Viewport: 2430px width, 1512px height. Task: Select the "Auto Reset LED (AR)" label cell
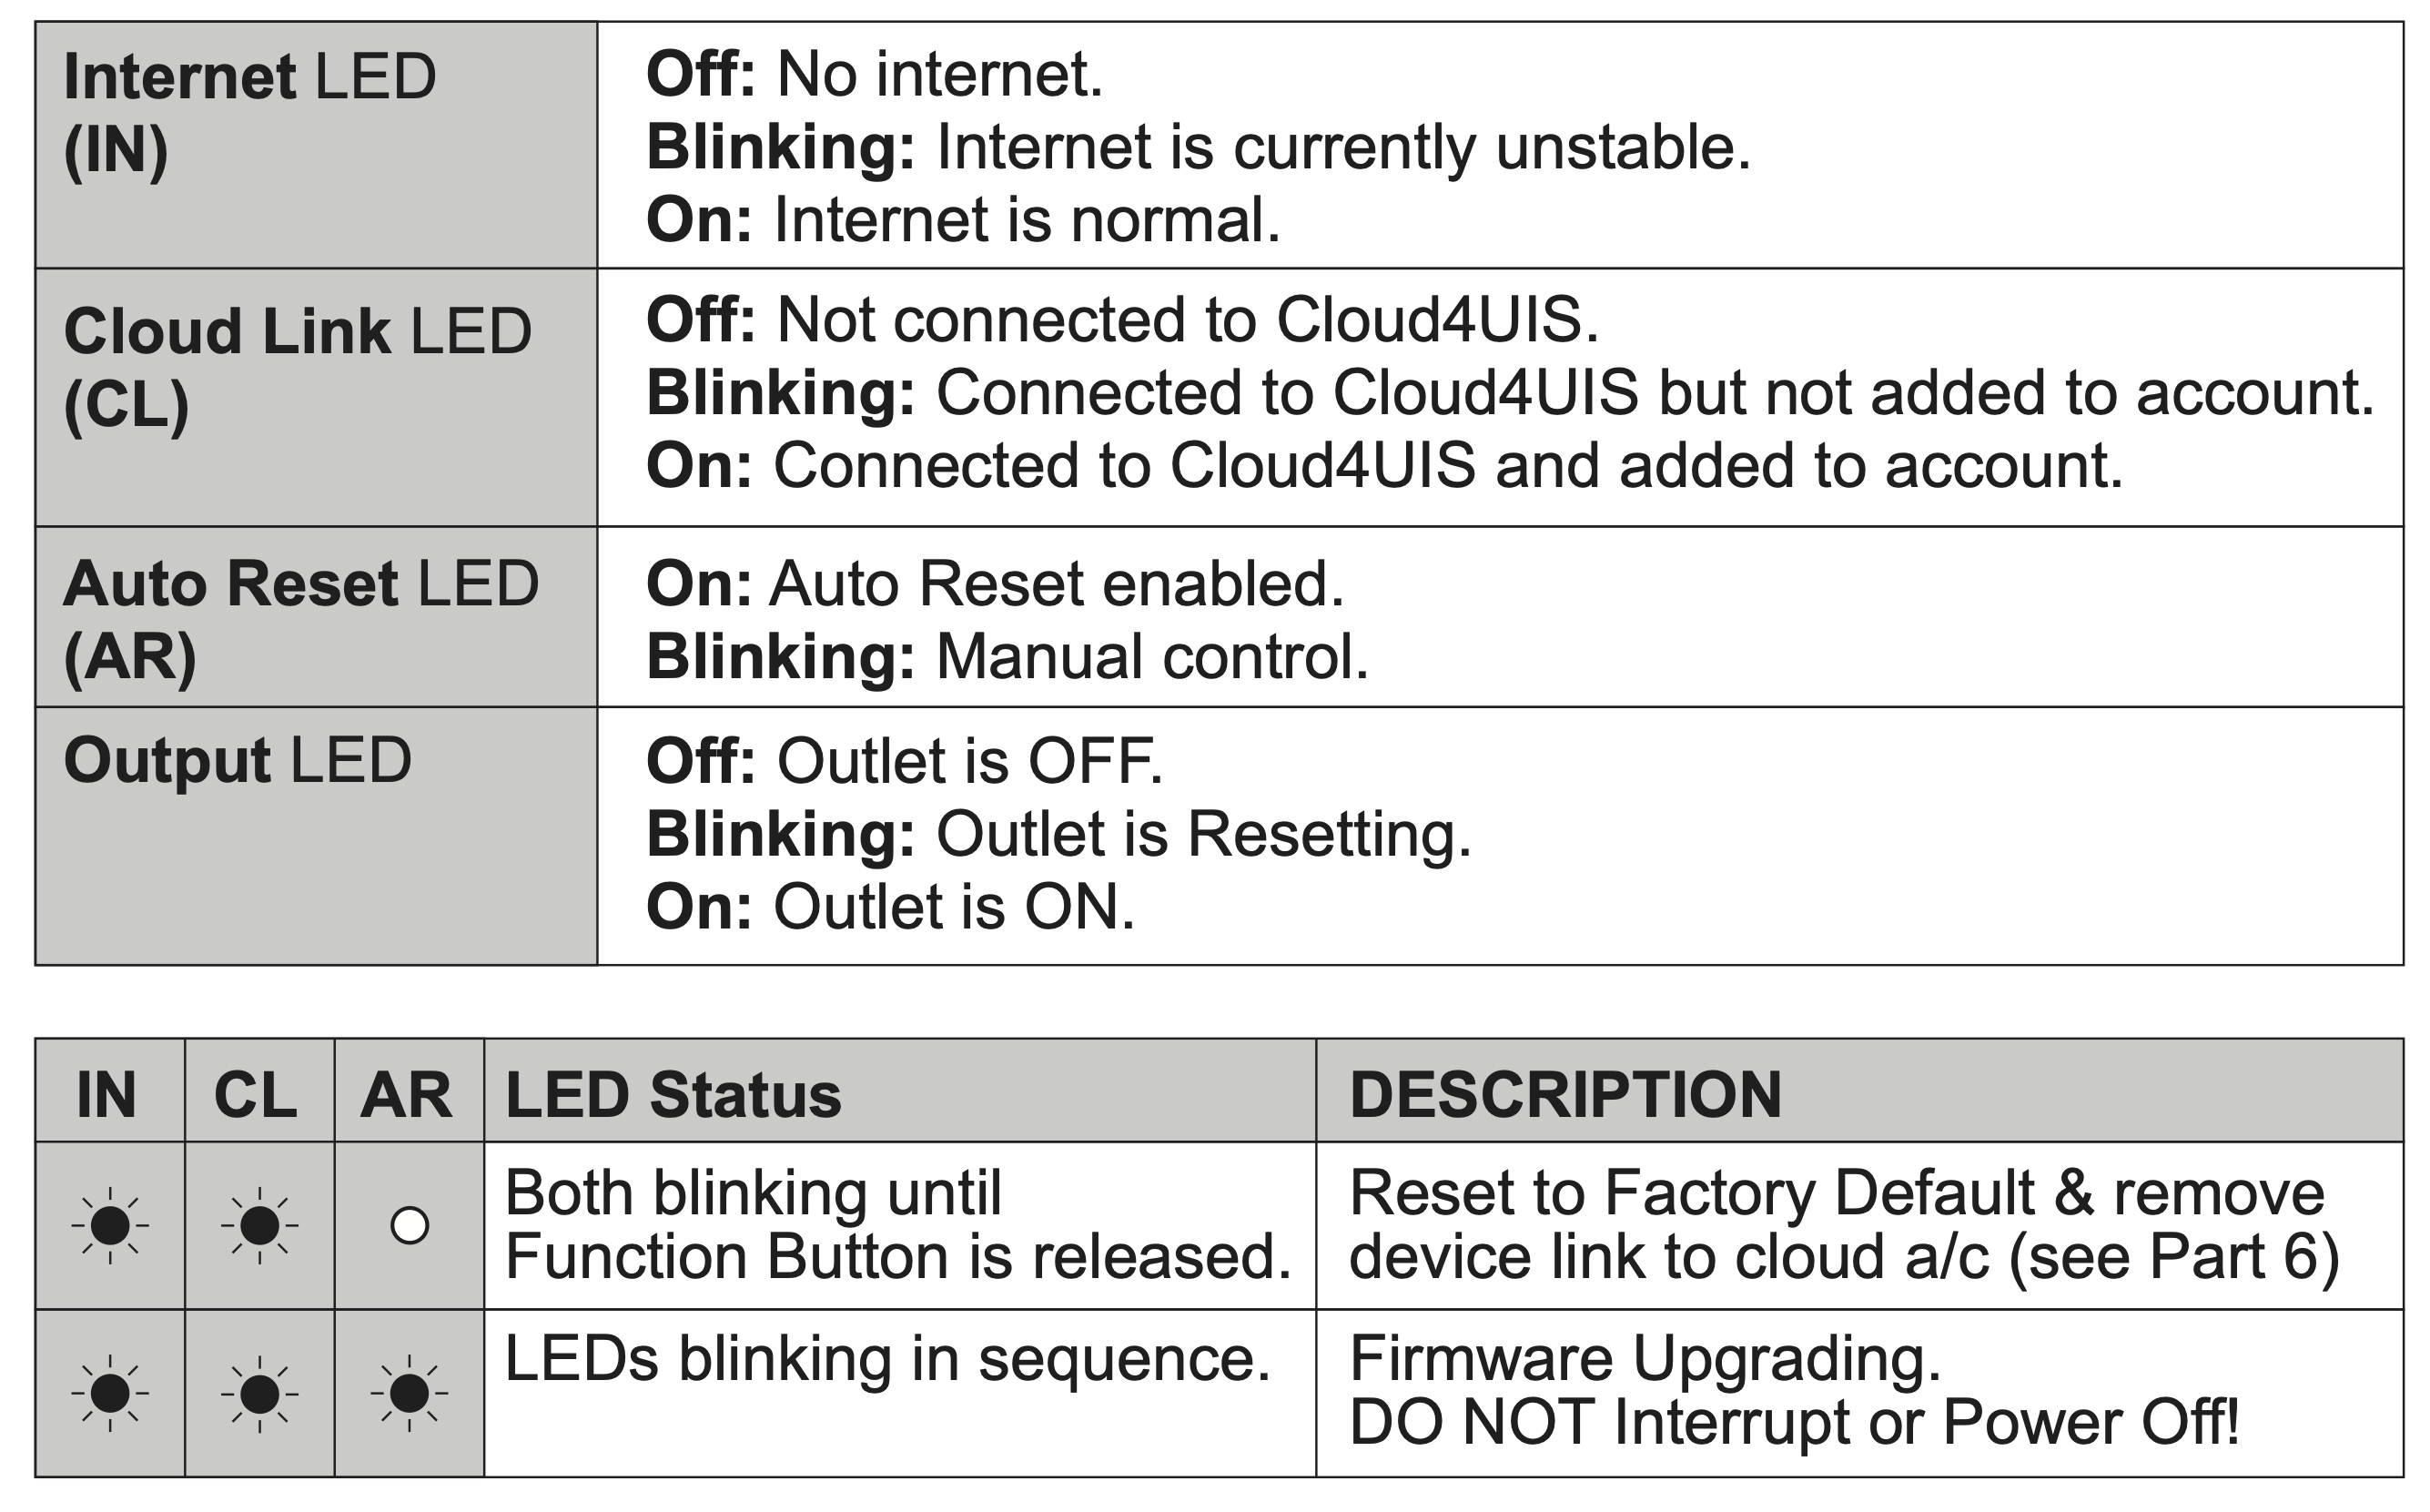coord(299,619)
